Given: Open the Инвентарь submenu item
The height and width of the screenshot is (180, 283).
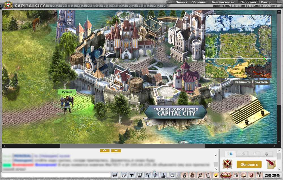Looking at the screenshot, I should pos(221,6).
